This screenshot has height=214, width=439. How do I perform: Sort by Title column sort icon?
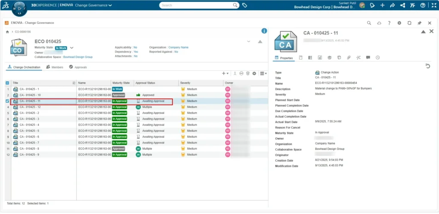(x=74, y=83)
